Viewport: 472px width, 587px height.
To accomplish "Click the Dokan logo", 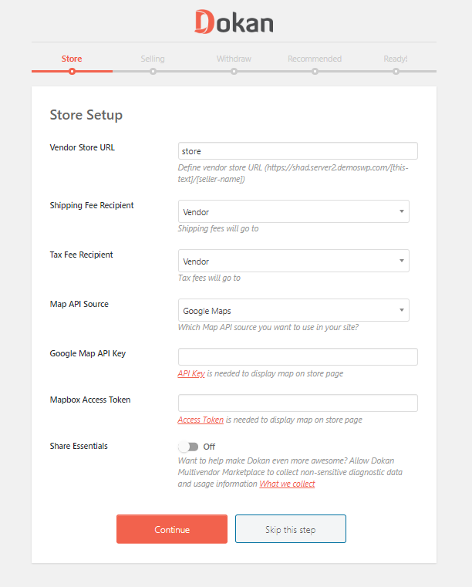I will tap(234, 22).
